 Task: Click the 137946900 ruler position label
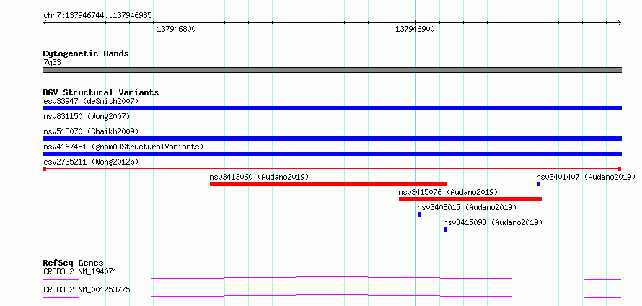(415, 29)
